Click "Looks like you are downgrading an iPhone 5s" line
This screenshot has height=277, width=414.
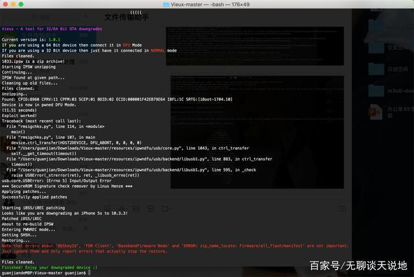click(x=65, y=213)
